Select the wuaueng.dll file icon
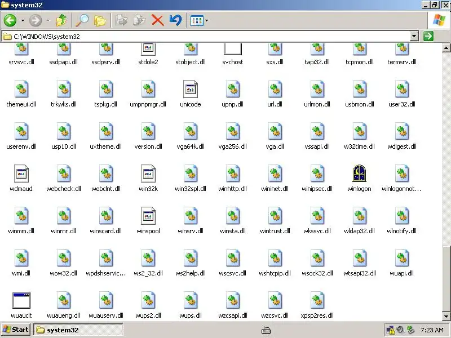Viewport: 451px width, 338px height. click(x=64, y=300)
